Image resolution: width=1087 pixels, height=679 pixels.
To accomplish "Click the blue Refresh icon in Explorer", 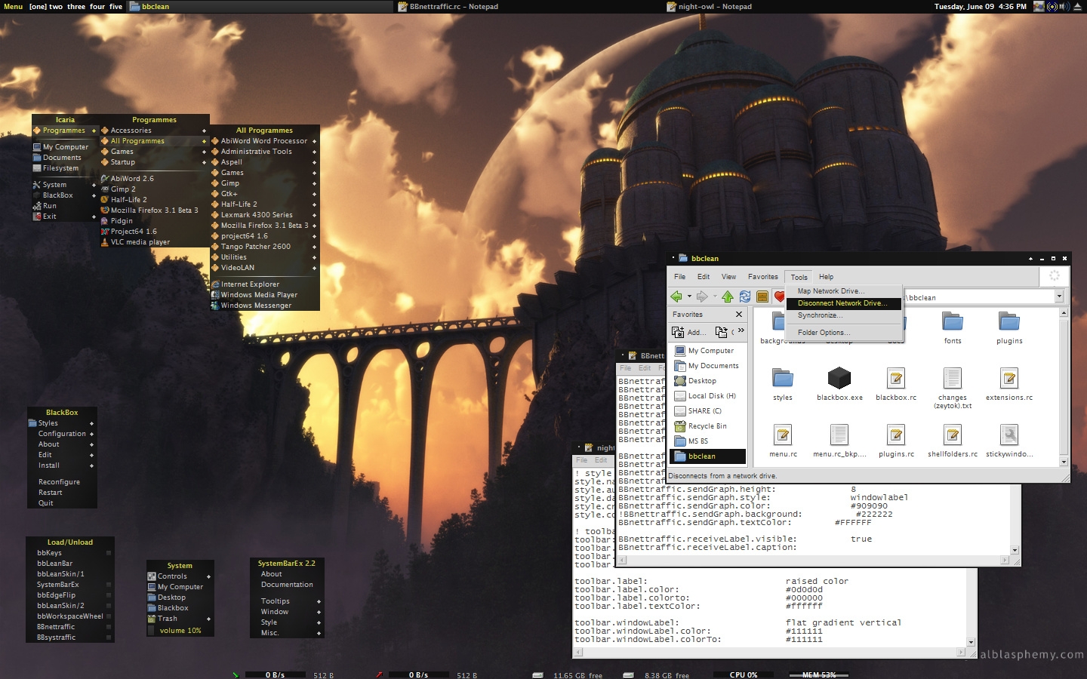I will pyautogui.click(x=745, y=296).
